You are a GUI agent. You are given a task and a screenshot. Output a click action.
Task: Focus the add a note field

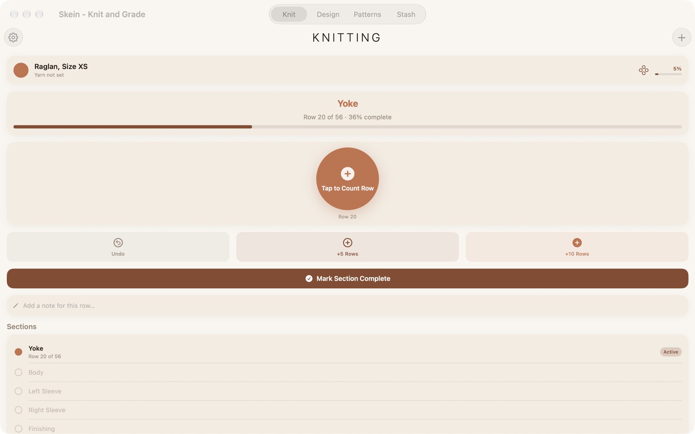point(347,306)
